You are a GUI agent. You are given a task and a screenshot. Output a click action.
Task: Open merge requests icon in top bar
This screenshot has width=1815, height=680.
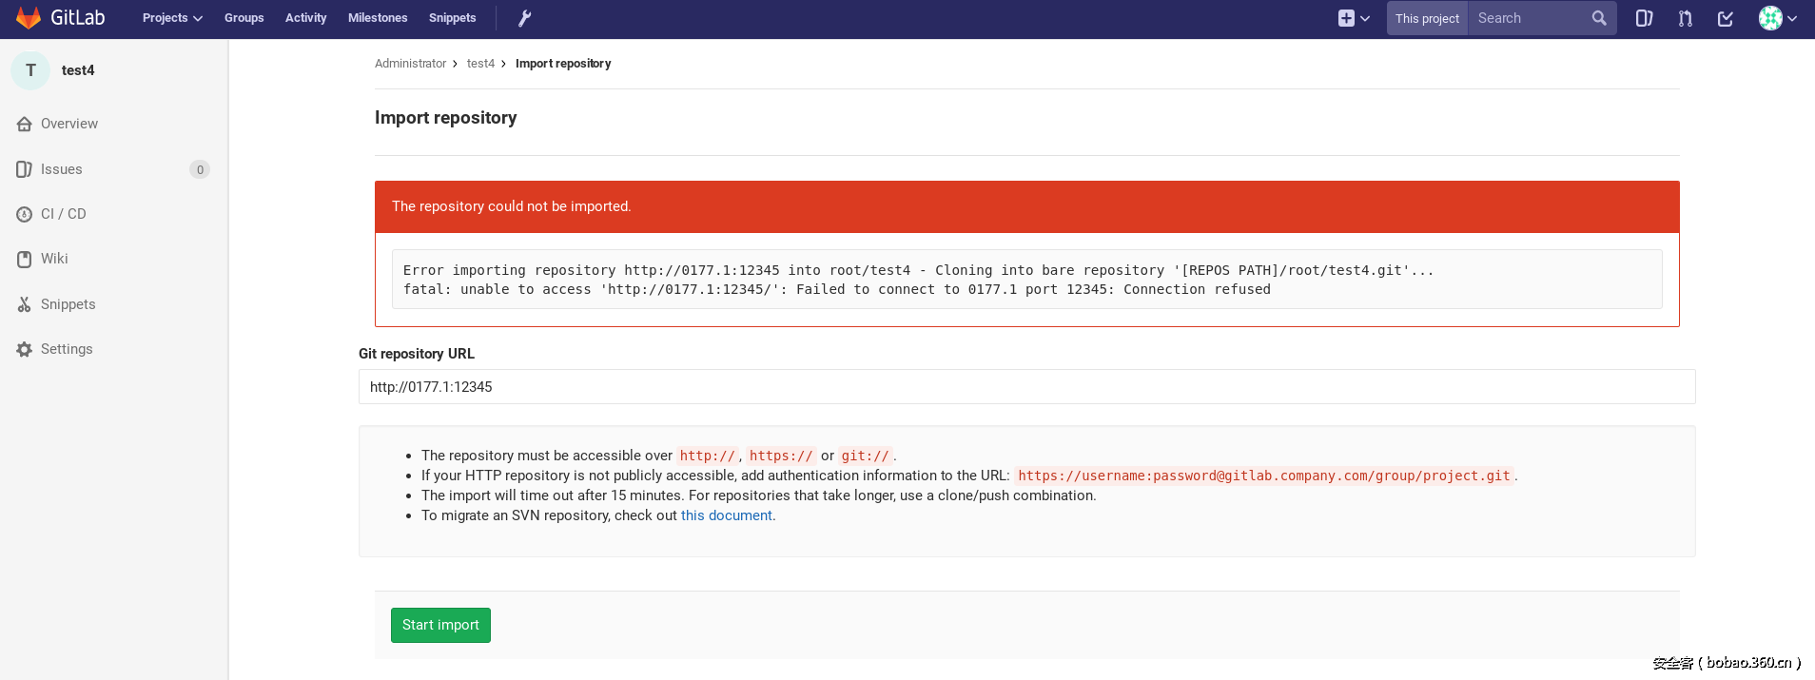1686,18
